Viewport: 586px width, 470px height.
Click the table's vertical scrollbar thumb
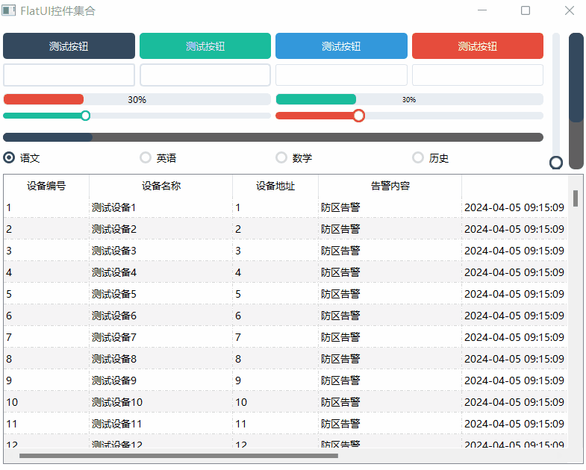point(576,198)
